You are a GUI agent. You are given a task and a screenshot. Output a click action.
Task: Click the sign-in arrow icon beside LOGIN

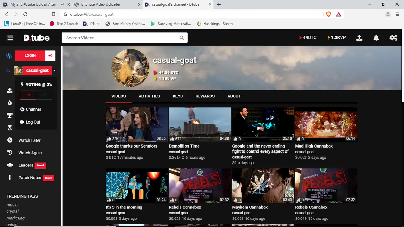coord(50,55)
